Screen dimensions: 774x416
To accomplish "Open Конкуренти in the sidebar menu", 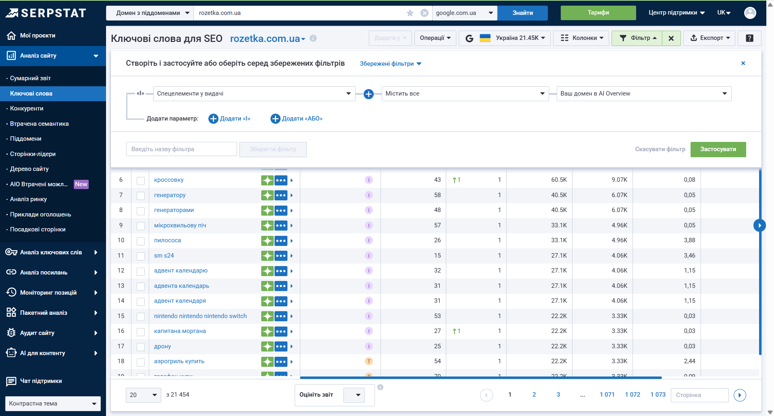I will [27, 108].
